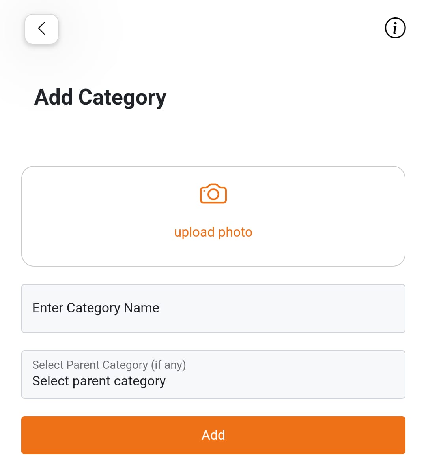Click the 'upload photo' orange text
The image size is (426, 468).
coord(213,232)
